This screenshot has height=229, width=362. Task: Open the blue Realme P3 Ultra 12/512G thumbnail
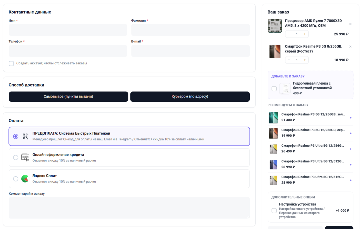pos(273,165)
